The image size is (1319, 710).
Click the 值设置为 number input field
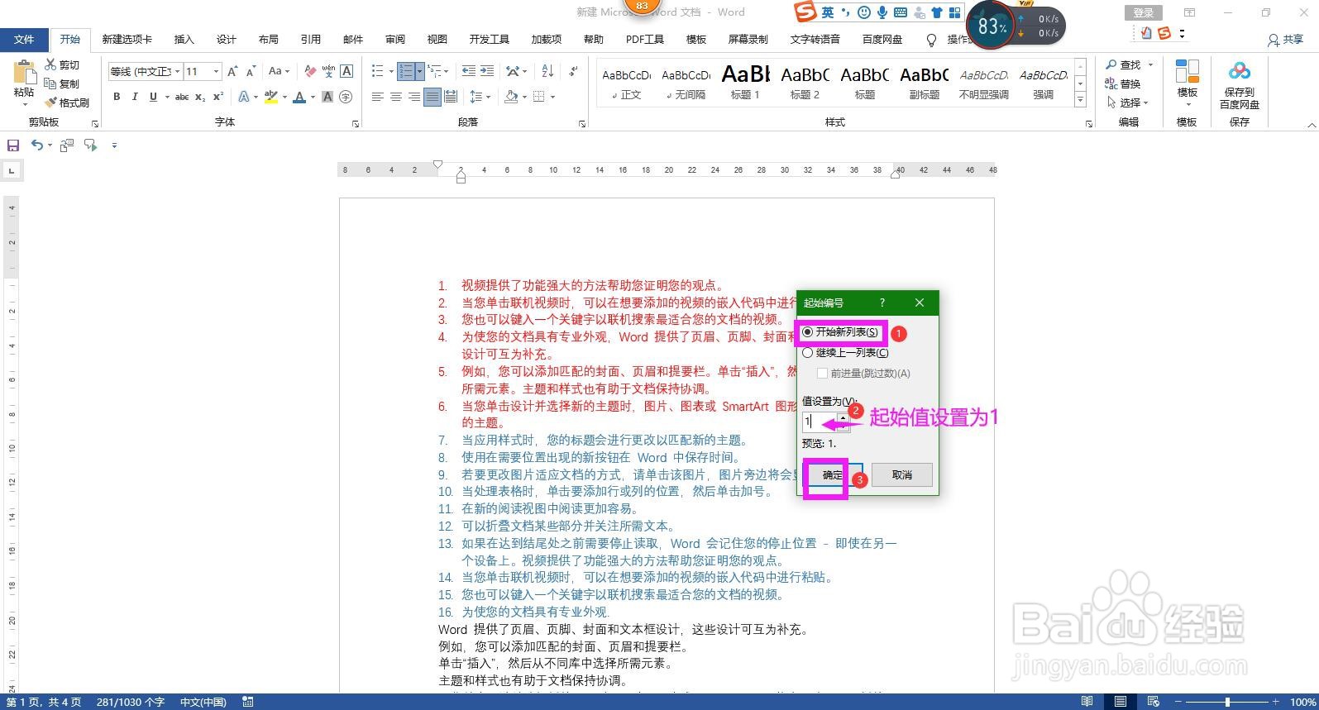click(x=820, y=422)
